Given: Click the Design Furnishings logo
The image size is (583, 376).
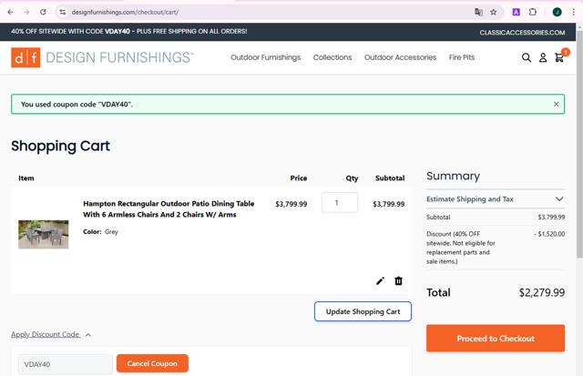Looking at the screenshot, I should click(x=102, y=57).
